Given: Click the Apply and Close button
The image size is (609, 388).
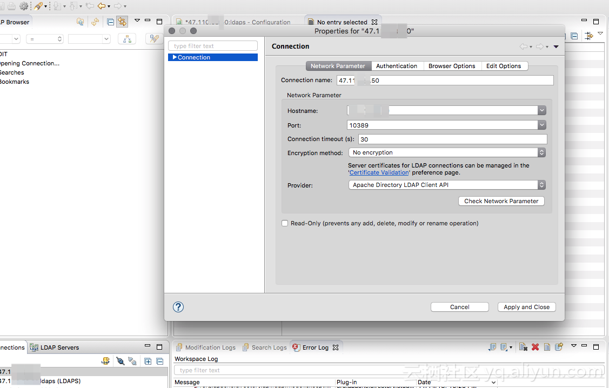Looking at the screenshot, I should [x=527, y=307].
